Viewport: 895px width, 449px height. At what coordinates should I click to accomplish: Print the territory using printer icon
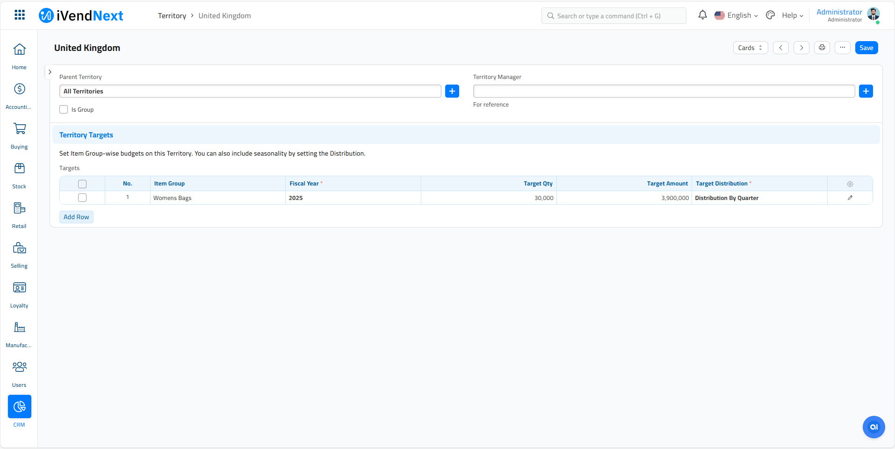tap(822, 48)
